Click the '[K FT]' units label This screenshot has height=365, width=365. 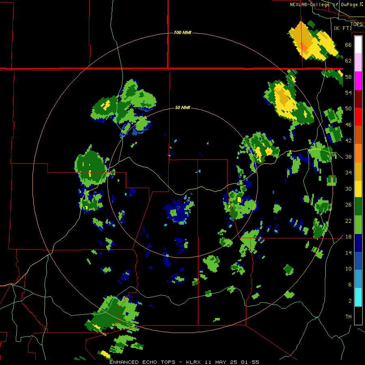click(x=343, y=28)
